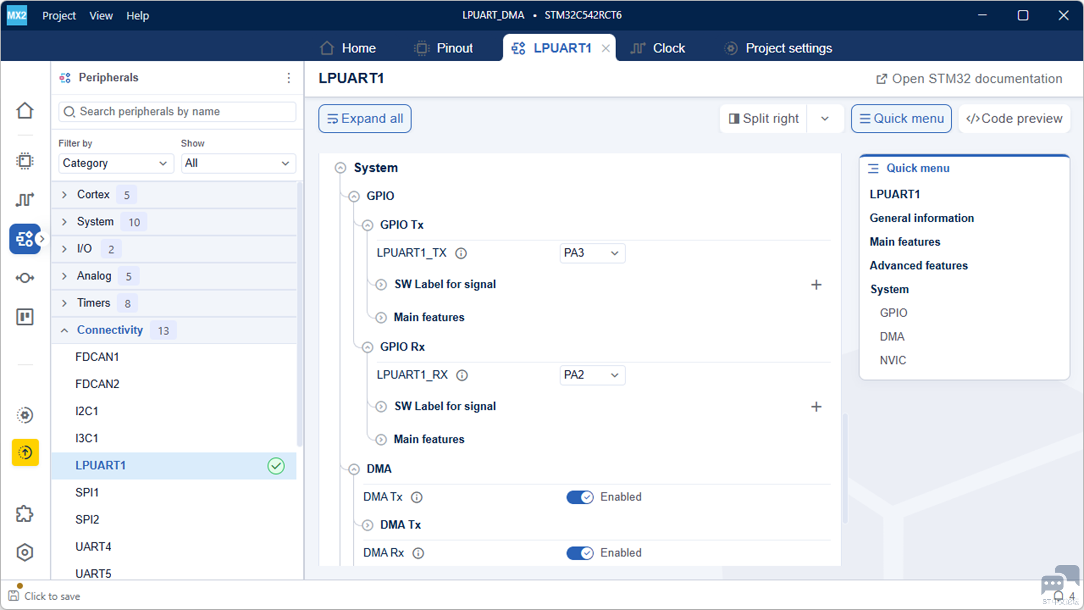Image resolution: width=1084 pixels, height=610 pixels.
Task: Open the Home icon in left sidebar
Action: (x=25, y=111)
